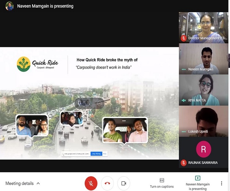The width and height of the screenshot is (230, 191).
Task: Click the CC captions icon
Action: (162, 180)
